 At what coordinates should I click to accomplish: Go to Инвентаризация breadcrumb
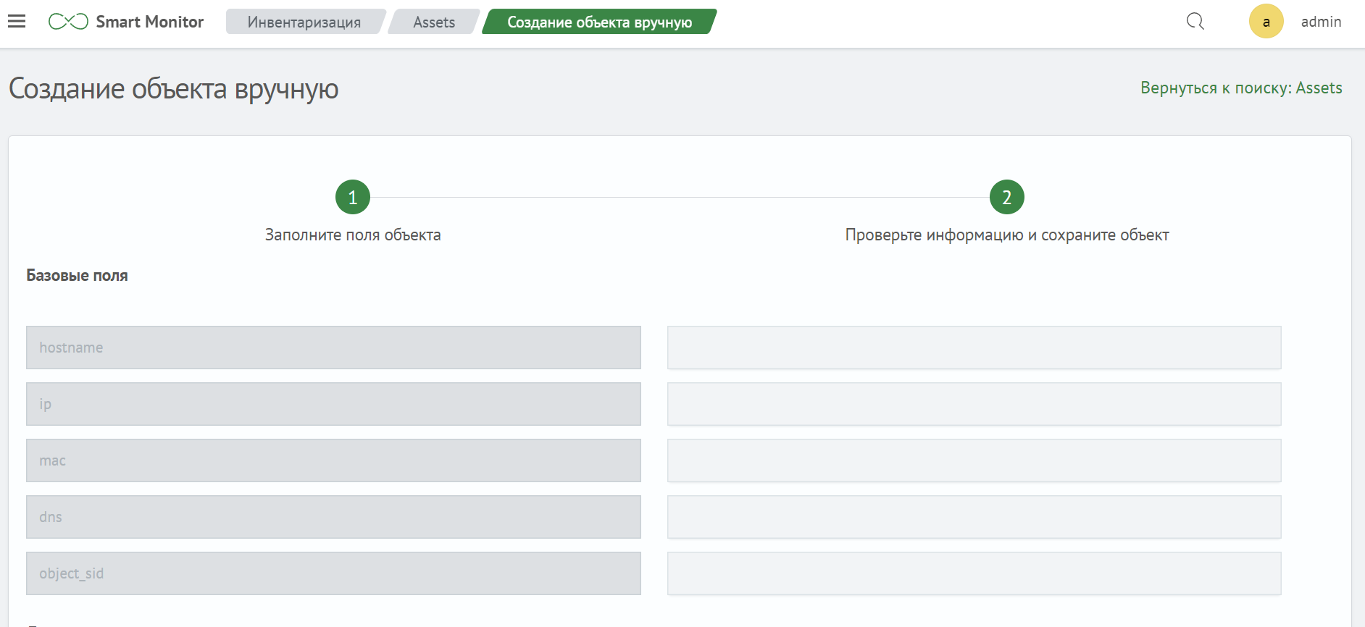[304, 22]
